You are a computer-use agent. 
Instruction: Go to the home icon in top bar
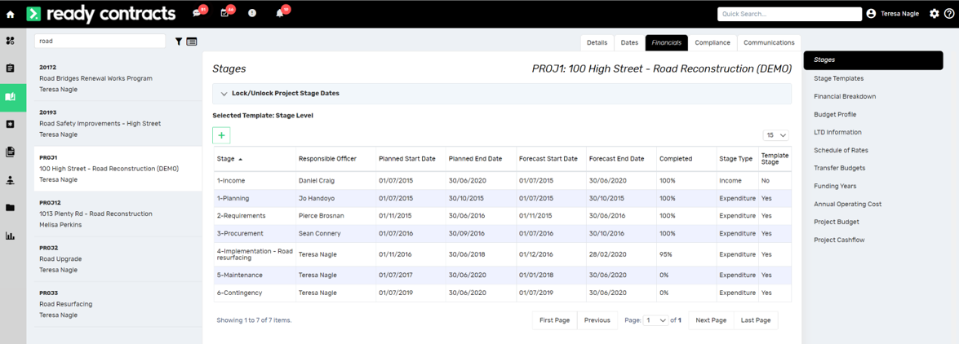[11, 13]
